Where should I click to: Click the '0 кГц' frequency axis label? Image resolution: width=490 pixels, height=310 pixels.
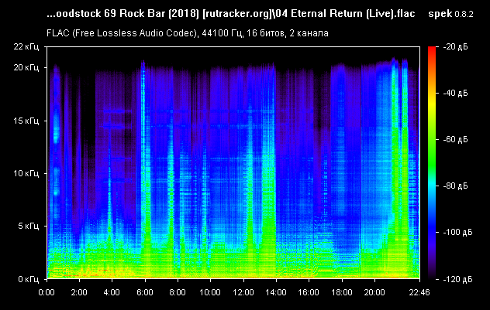point(29,279)
